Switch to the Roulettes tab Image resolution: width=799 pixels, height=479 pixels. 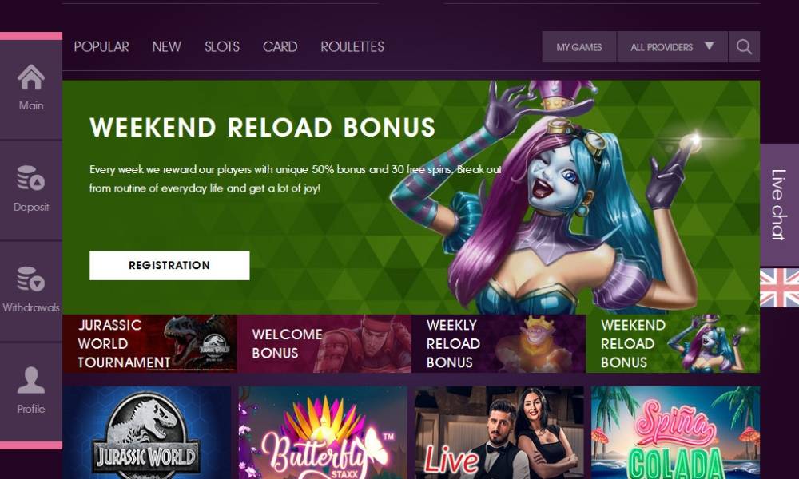(x=352, y=47)
